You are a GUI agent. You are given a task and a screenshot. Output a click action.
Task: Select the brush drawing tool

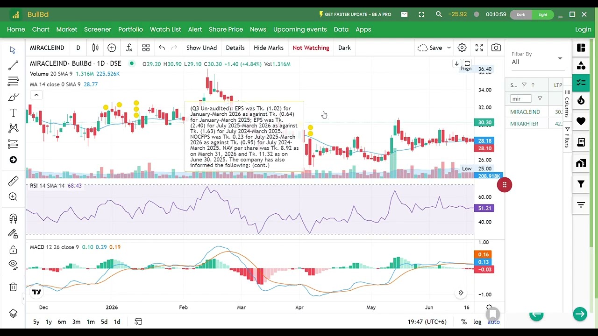[13, 98]
